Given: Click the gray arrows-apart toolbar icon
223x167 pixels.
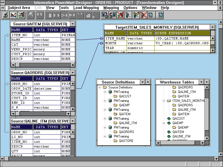Looking at the screenshot, I should (80, 15).
